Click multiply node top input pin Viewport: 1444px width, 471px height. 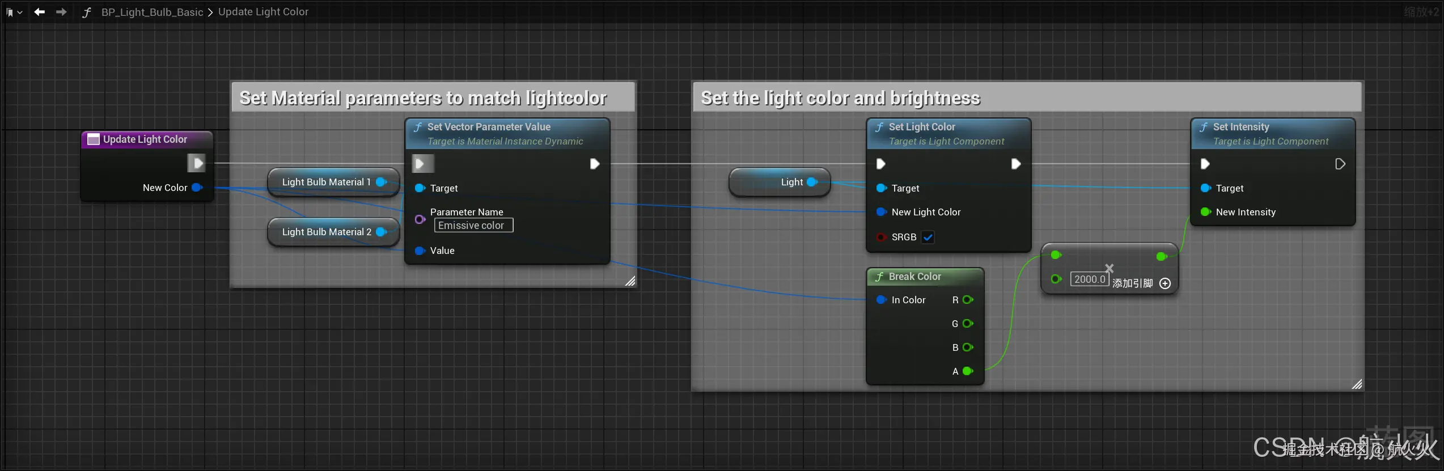(x=1056, y=255)
